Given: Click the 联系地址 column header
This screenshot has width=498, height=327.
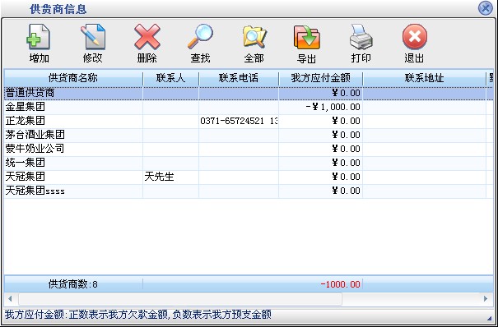Looking at the screenshot, I should click(x=425, y=78).
